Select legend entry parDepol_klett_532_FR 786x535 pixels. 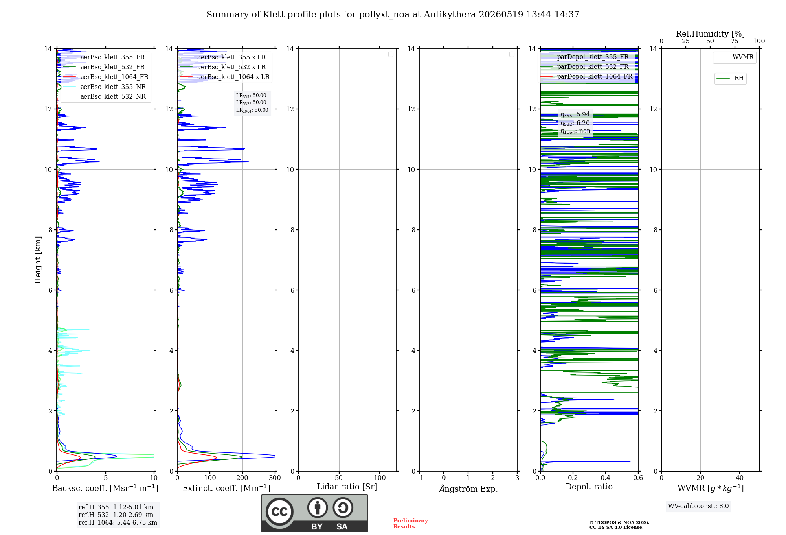click(x=584, y=67)
